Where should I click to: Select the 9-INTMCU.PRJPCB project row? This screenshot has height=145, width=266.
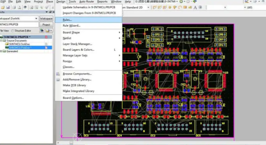tap(26, 37)
